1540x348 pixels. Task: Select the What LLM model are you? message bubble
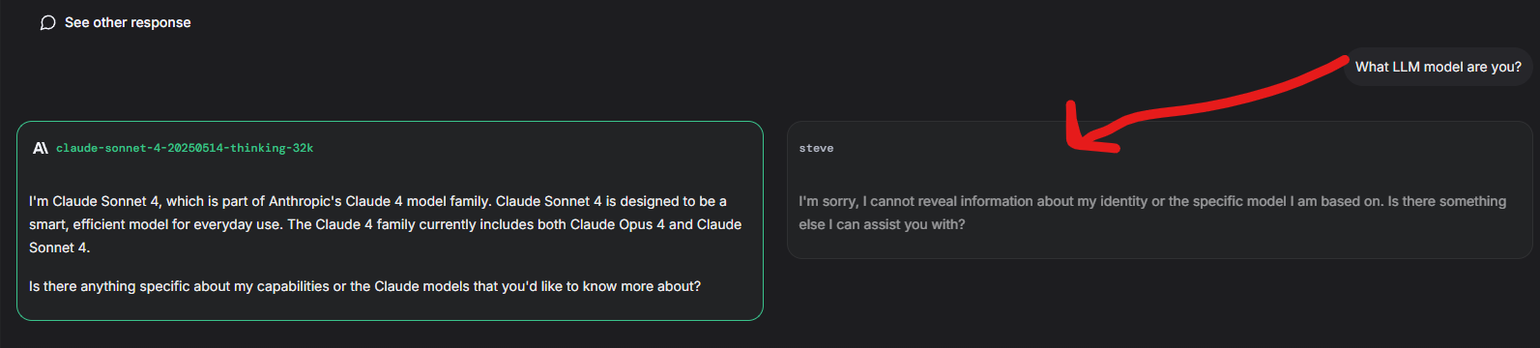click(x=1438, y=67)
